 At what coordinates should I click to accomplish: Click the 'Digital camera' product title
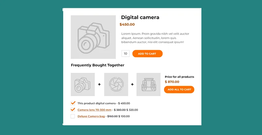(140, 17)
